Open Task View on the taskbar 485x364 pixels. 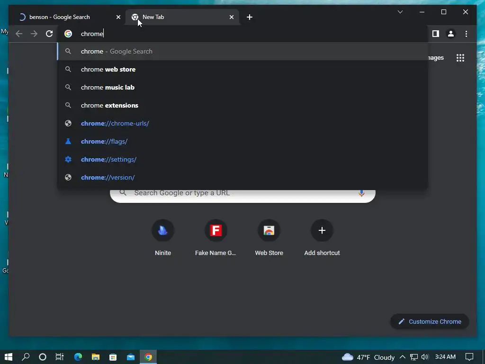59,357
